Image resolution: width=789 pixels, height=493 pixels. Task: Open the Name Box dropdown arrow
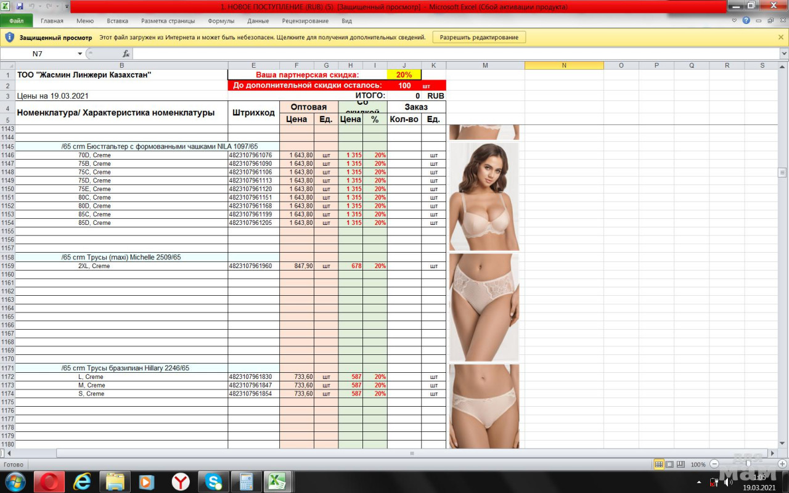click(x=80, y=54)
